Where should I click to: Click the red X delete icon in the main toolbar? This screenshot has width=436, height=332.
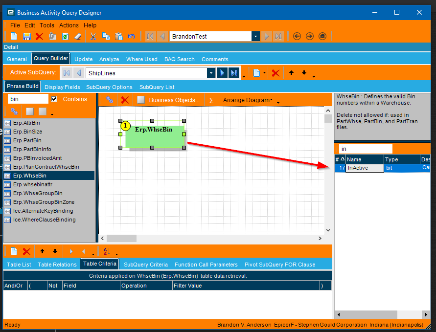pos(39,36)
